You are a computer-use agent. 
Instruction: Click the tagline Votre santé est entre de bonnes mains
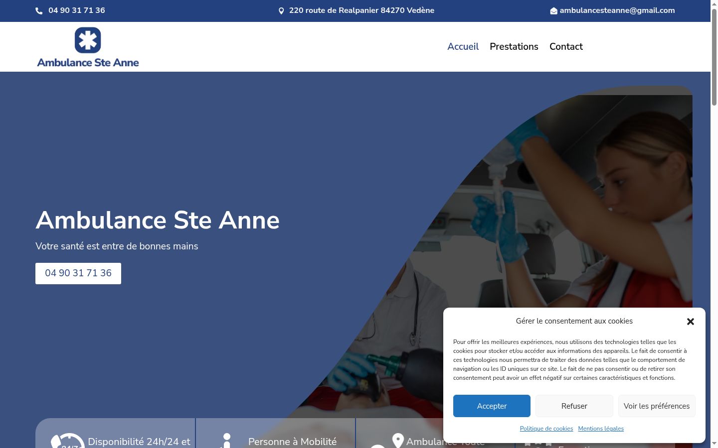point(117,246)
